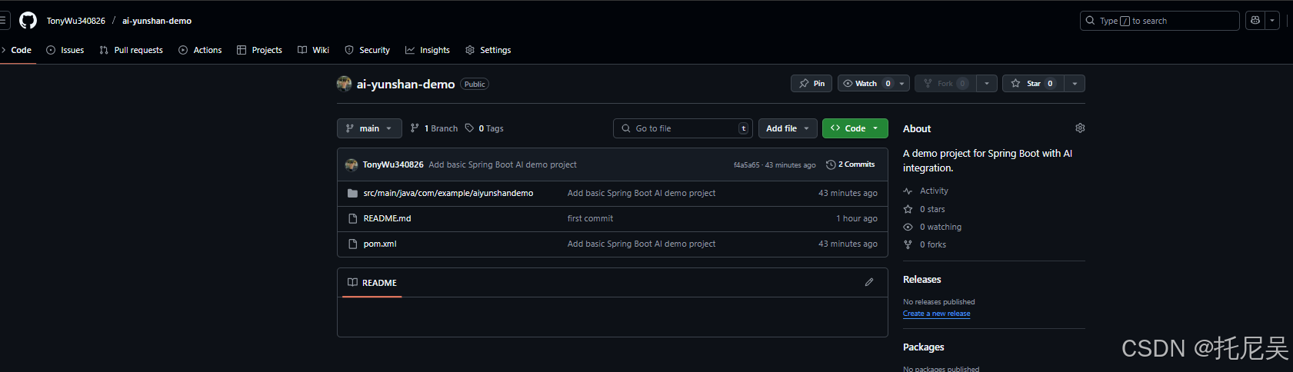Open the Packages heading link
The image size is (1293, 372).
(923, 347)
